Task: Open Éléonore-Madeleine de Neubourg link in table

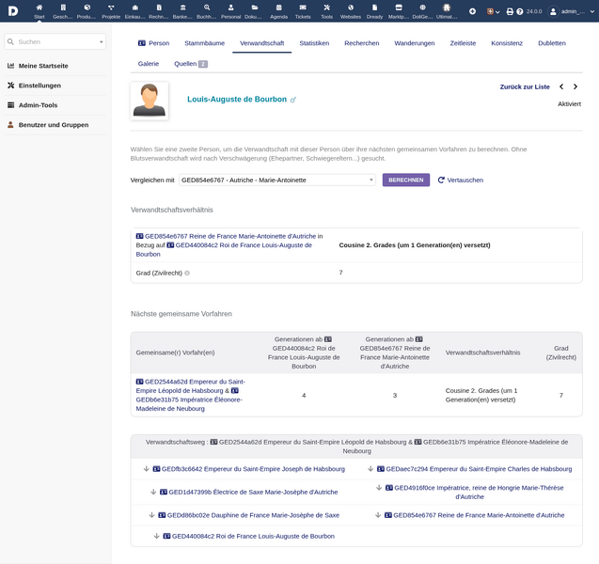Action: coord(189,404)
